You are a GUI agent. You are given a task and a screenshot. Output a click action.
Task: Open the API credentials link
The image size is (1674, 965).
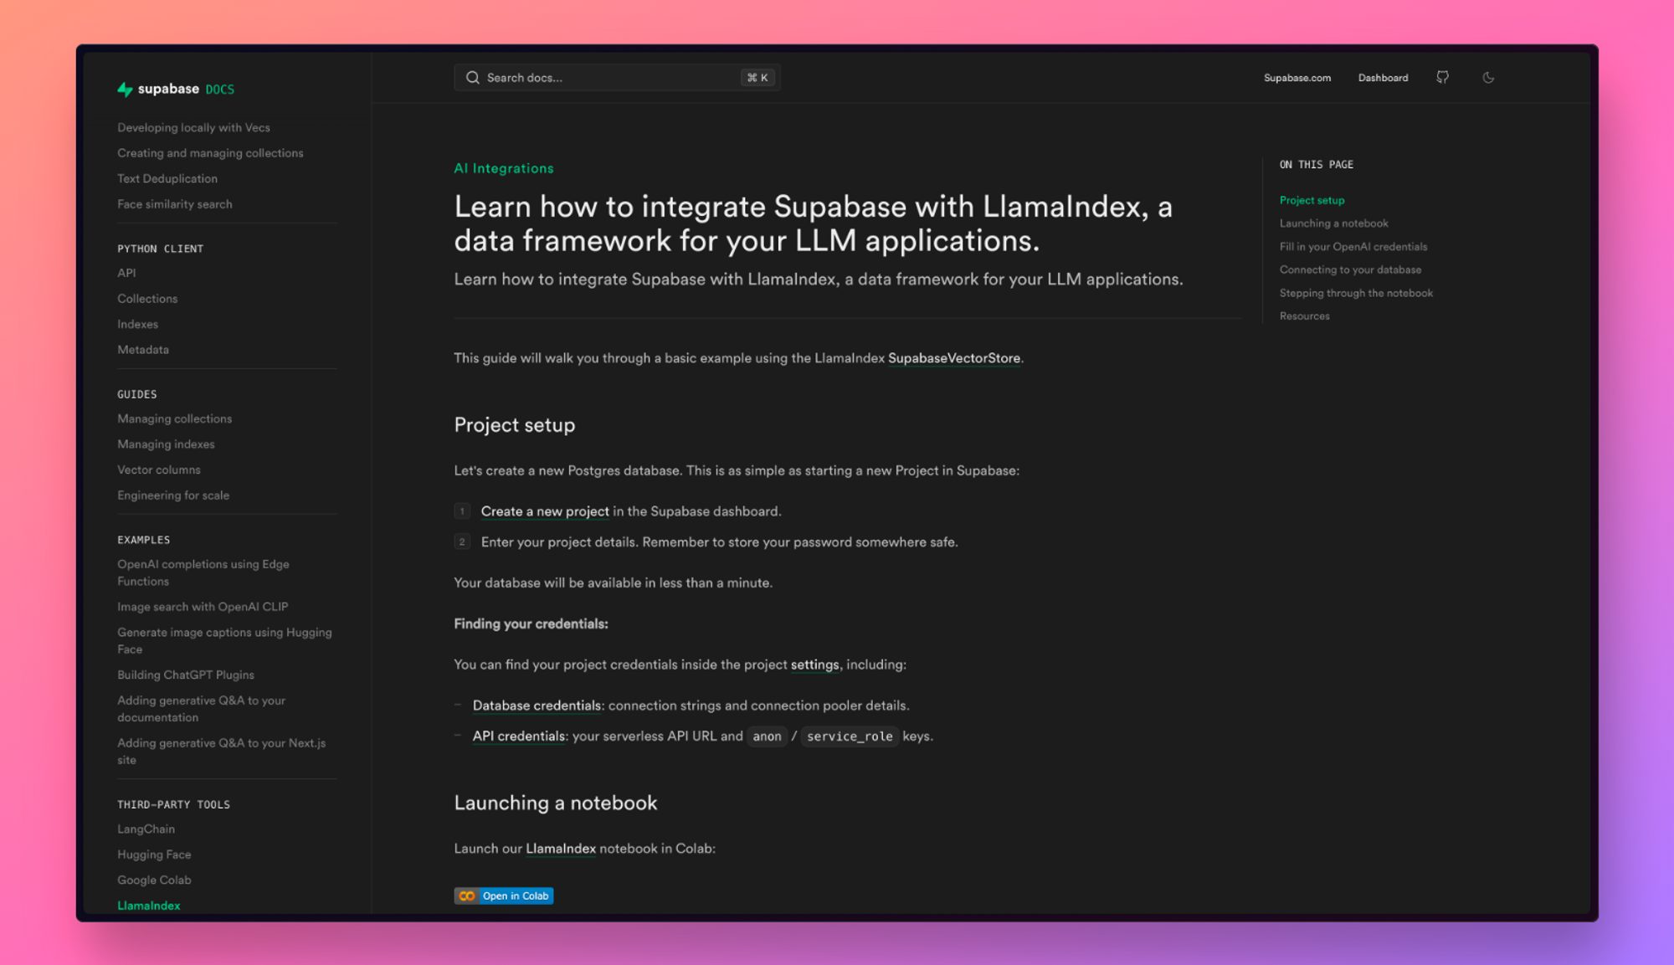(519, 737)
